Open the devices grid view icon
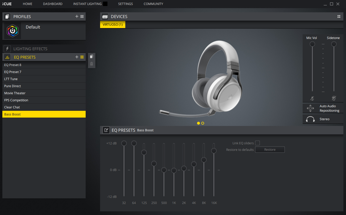 pyautogui.click(x=339, y=16)
